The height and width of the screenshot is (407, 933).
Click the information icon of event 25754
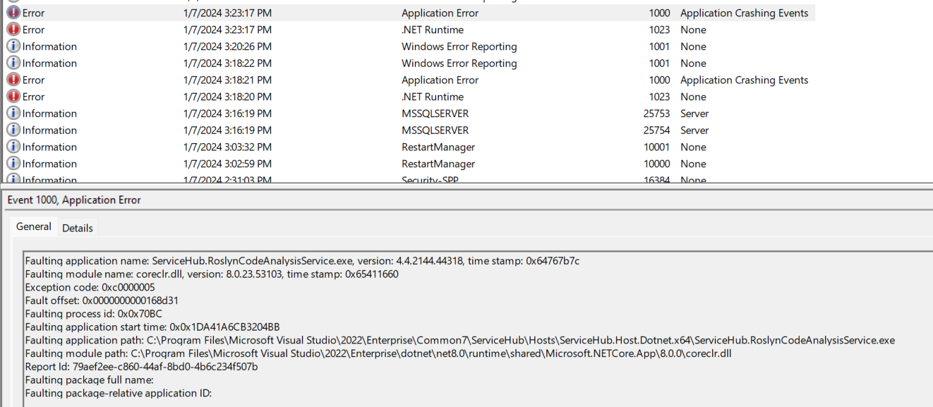pyautogui.click(x=13, y=130)
